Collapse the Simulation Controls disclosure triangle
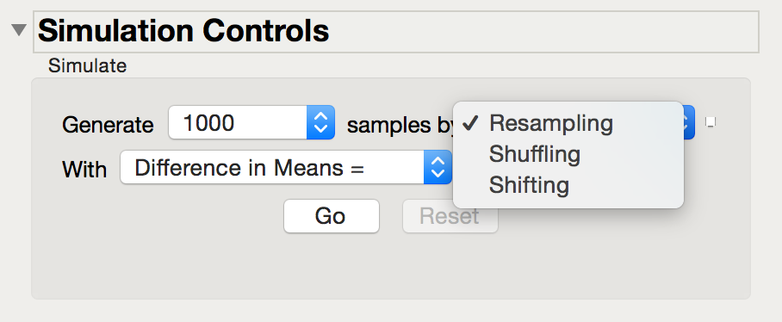The image size is (782, 322). 19,30
